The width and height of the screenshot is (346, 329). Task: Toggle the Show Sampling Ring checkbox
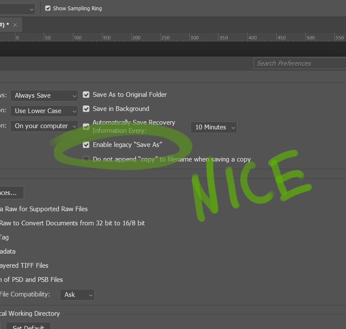click(x=48, y=8)
